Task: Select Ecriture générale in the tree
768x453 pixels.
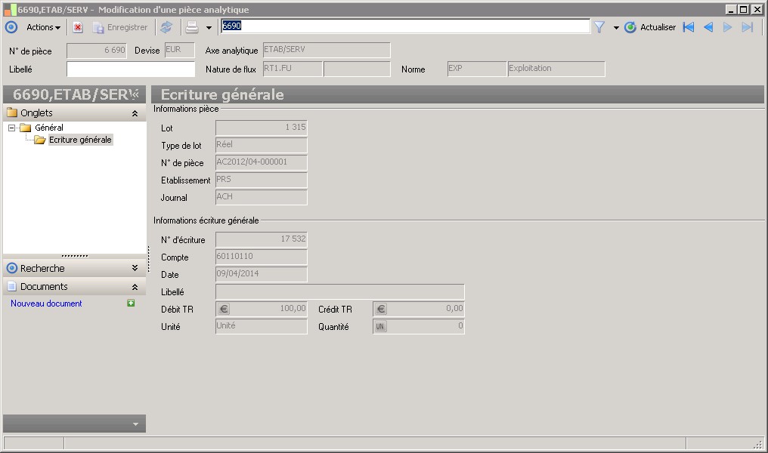Action: 80,140
